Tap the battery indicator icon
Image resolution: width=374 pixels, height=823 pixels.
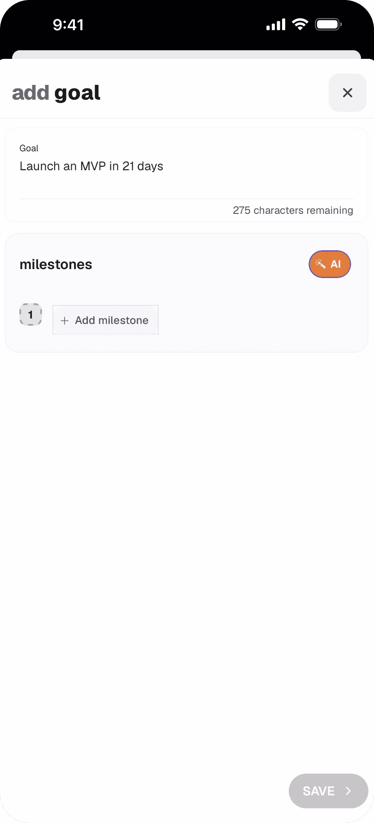[328, 24]
